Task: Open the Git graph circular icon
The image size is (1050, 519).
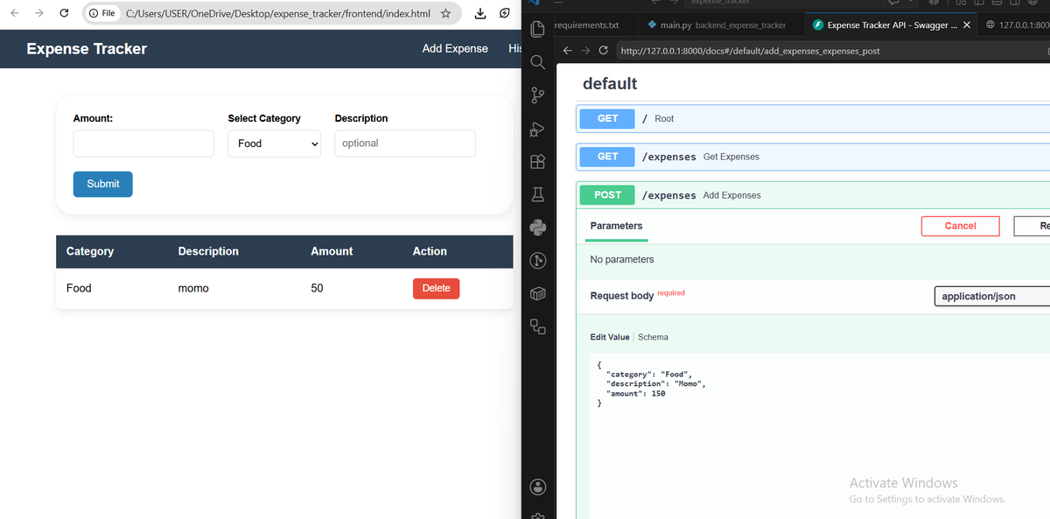Action: tap(538, 260)
